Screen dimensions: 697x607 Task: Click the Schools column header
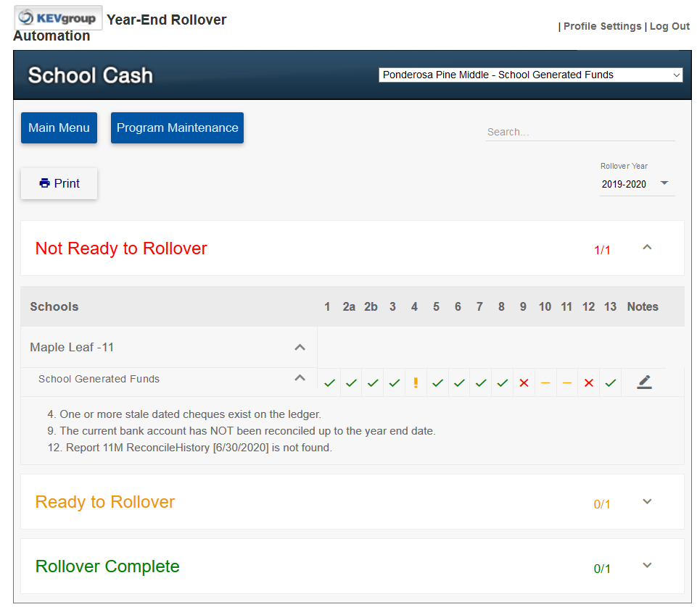(x=54, y=307)
